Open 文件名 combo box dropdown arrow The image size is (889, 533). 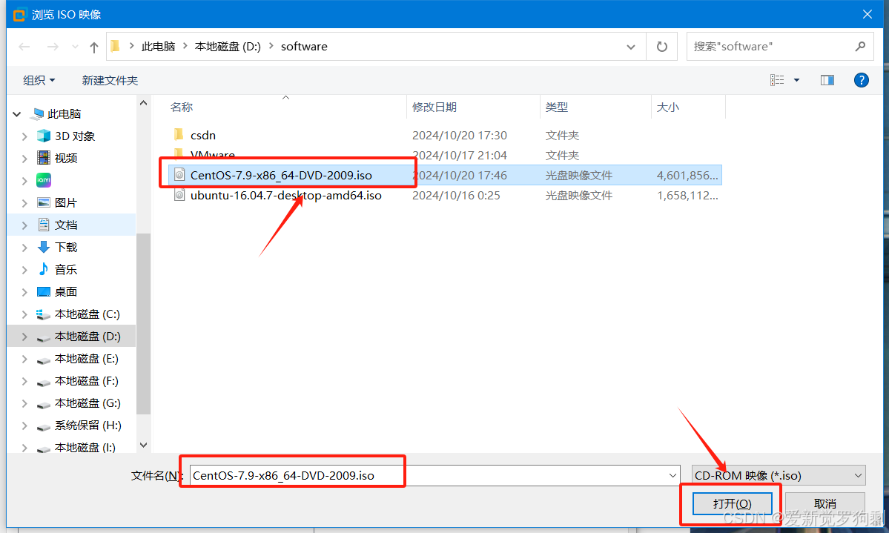[x=672, y=475]
